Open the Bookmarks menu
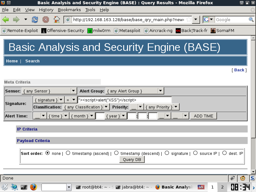This screenshot has width=256, height=192. pyautogui.click(x=69, y=10)
